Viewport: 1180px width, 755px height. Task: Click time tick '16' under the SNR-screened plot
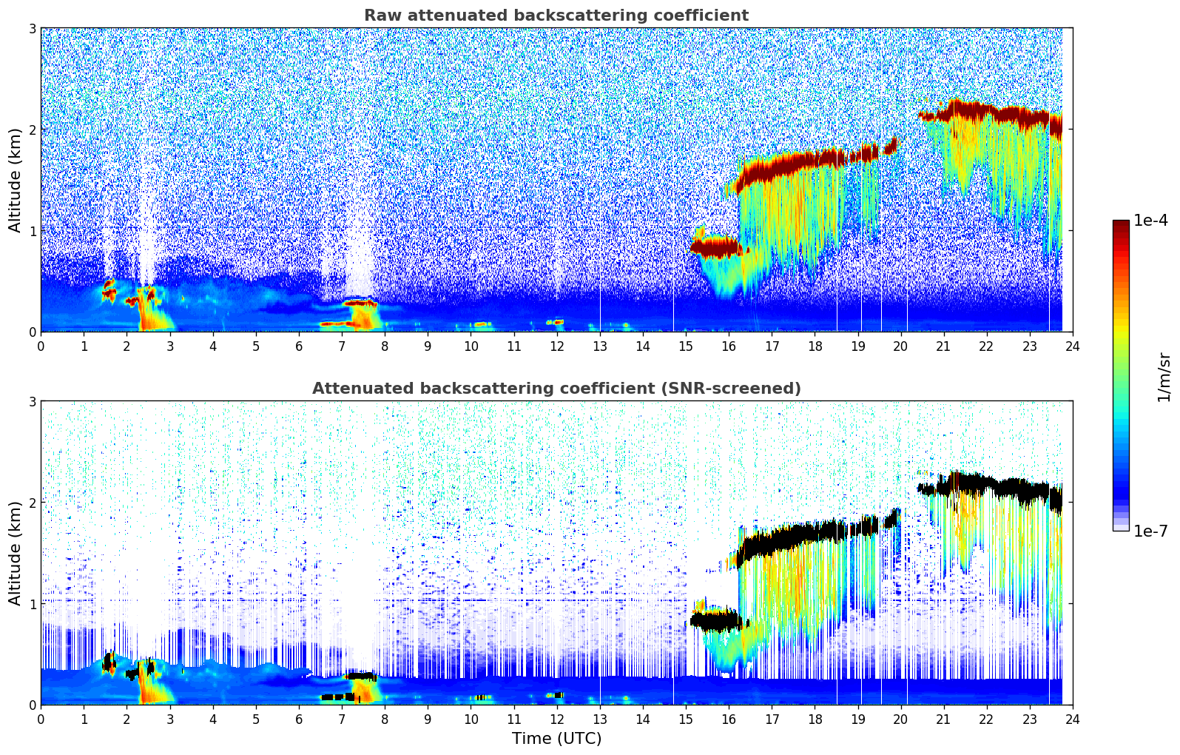(729, 719)
